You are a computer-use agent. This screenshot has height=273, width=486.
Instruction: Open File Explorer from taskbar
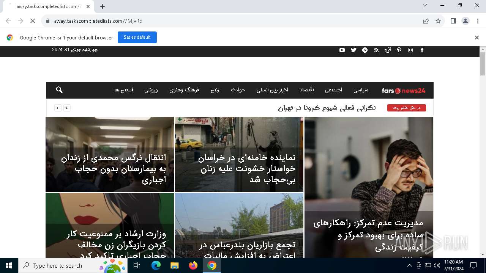coord(174,265)
